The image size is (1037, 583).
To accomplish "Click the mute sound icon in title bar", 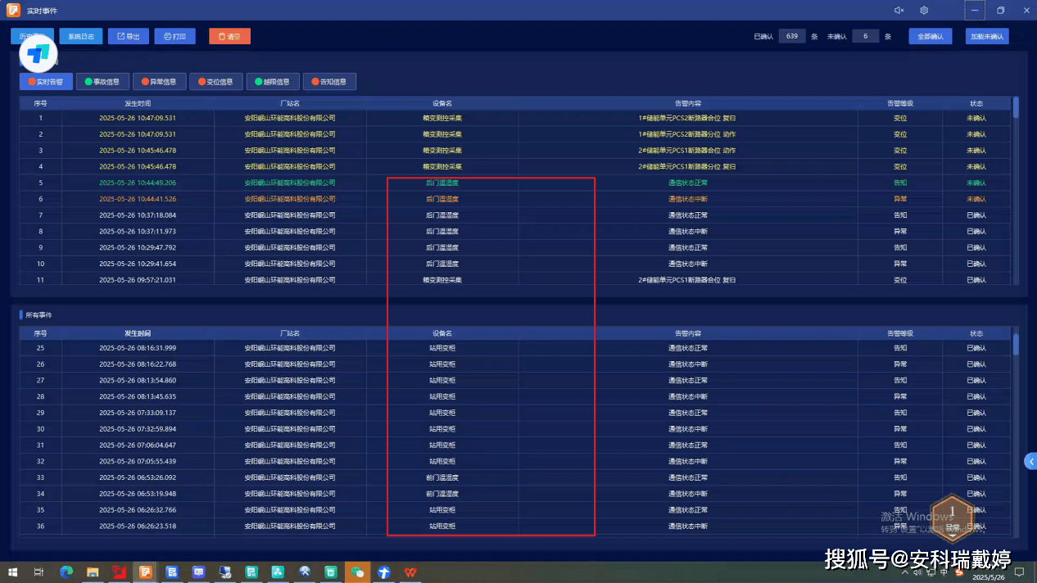I will 899,10.
